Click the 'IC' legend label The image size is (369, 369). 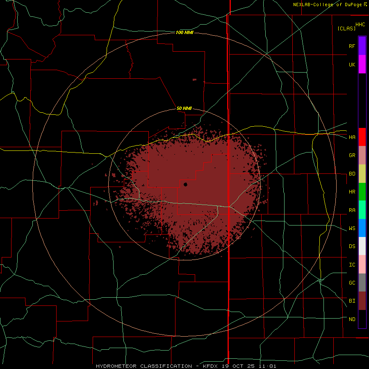(352, 265)
